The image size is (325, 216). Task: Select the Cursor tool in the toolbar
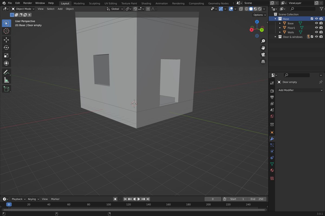pos(6,31)
